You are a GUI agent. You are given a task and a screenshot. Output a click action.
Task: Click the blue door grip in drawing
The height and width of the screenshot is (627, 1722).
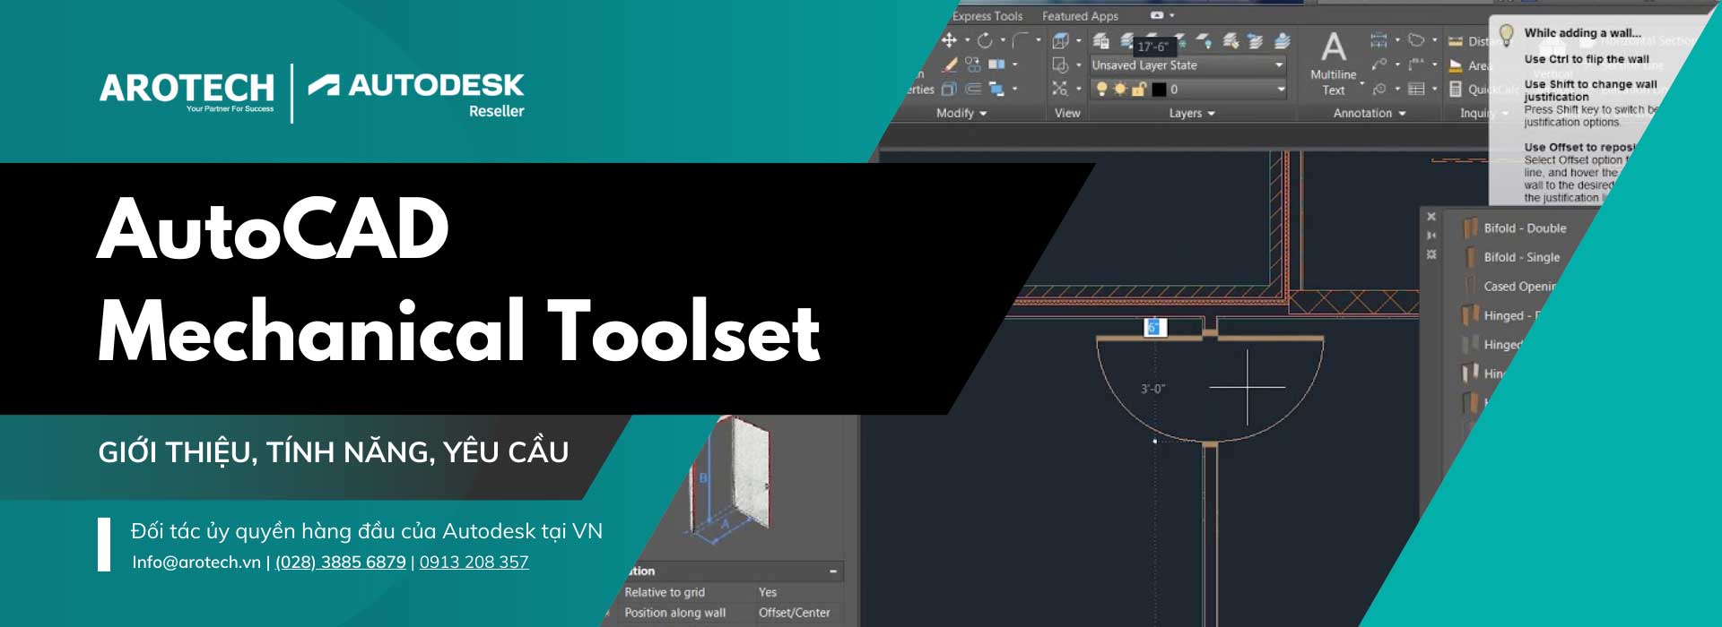(x=1153, y=327)
